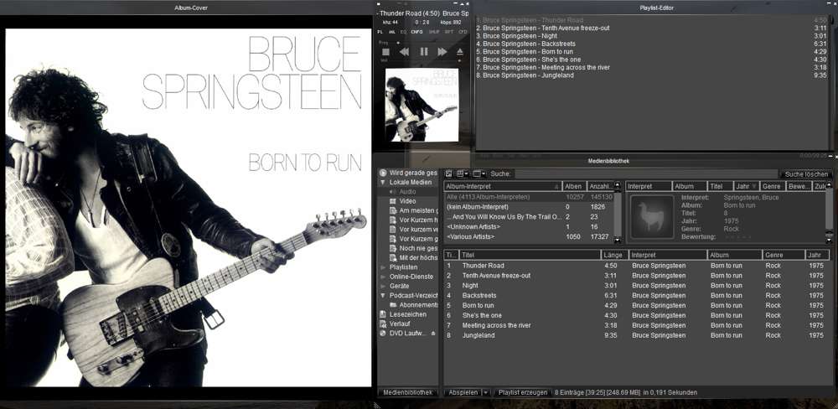Click the Playlist erzeugen button
The width and height of the screenshot is (838, 409).
pos(521,392)
